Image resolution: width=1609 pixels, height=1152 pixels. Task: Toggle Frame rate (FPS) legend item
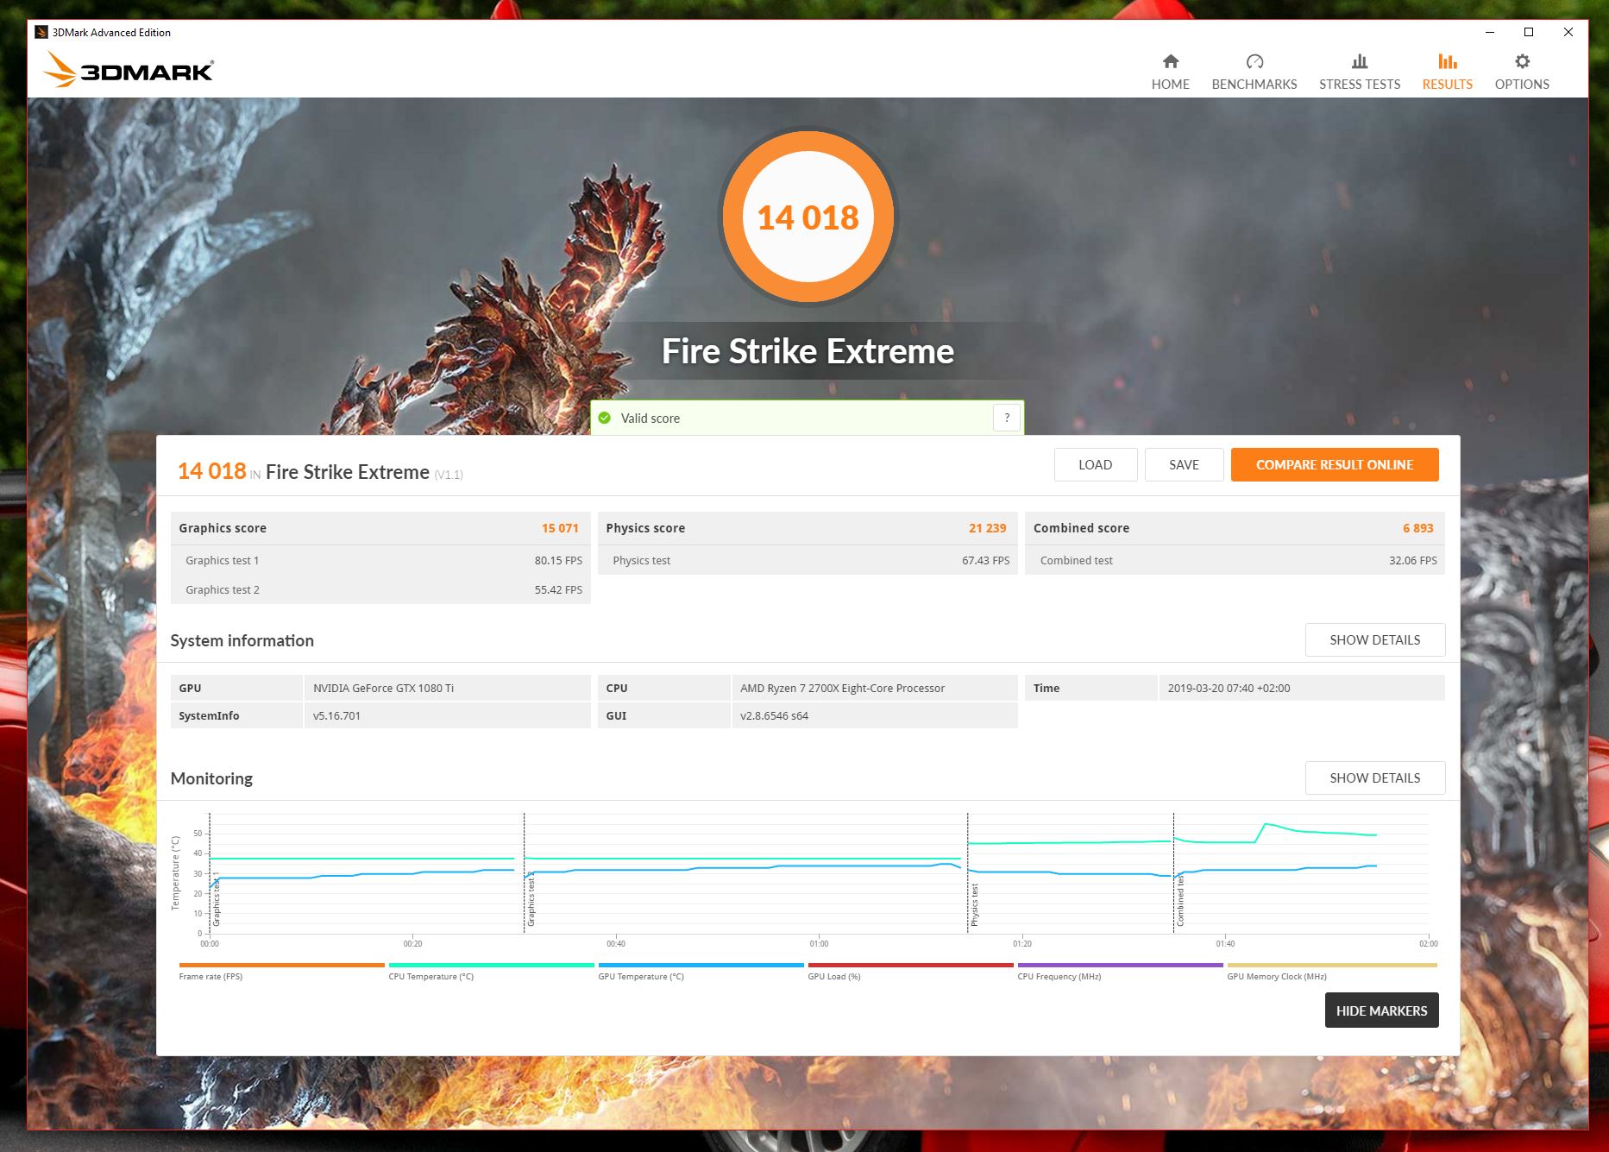(281, 971)
